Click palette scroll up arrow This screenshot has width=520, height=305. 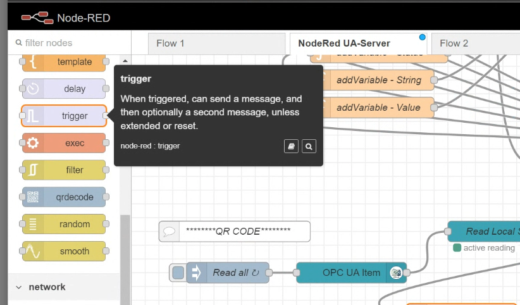(125, 61)
